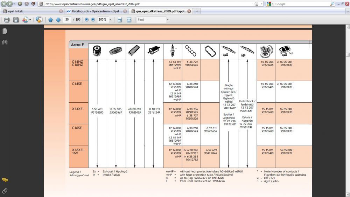Click the 'Legend / Jelmagyarázat' label

79,174
